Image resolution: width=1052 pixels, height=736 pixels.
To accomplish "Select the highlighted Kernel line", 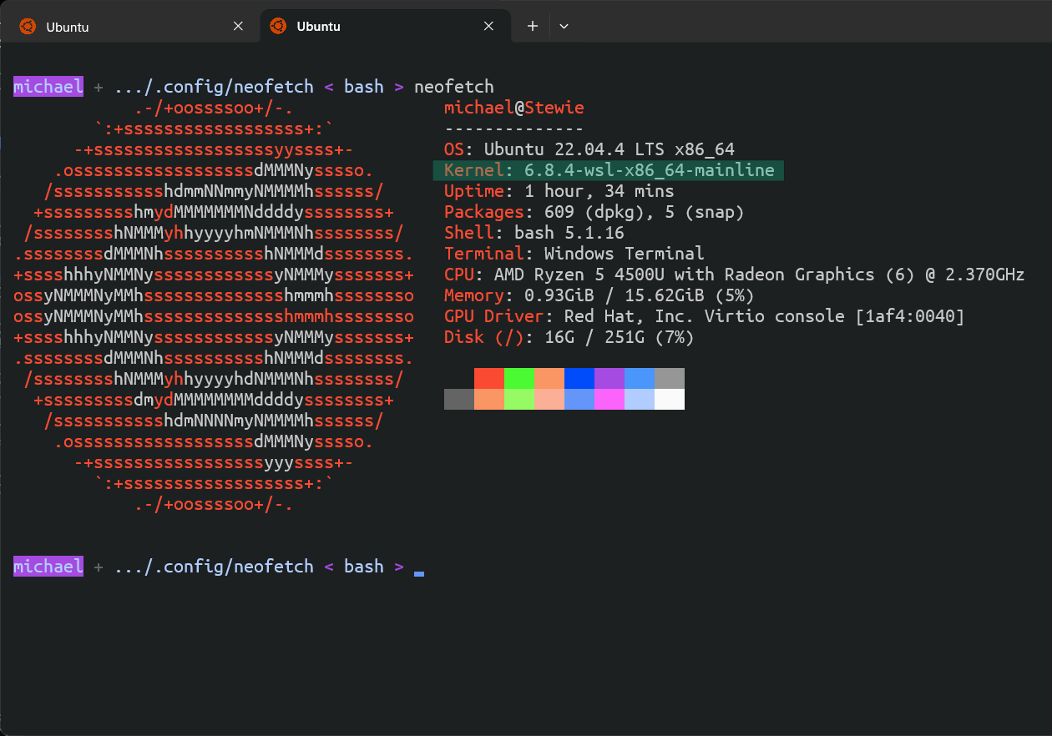I will coord(607,169).
